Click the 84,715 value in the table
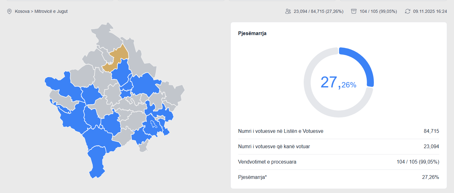 pyautogui.click(x=431, y=131)
